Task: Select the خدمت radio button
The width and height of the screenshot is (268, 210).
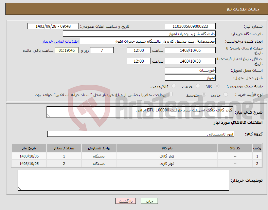Action: 198,86
